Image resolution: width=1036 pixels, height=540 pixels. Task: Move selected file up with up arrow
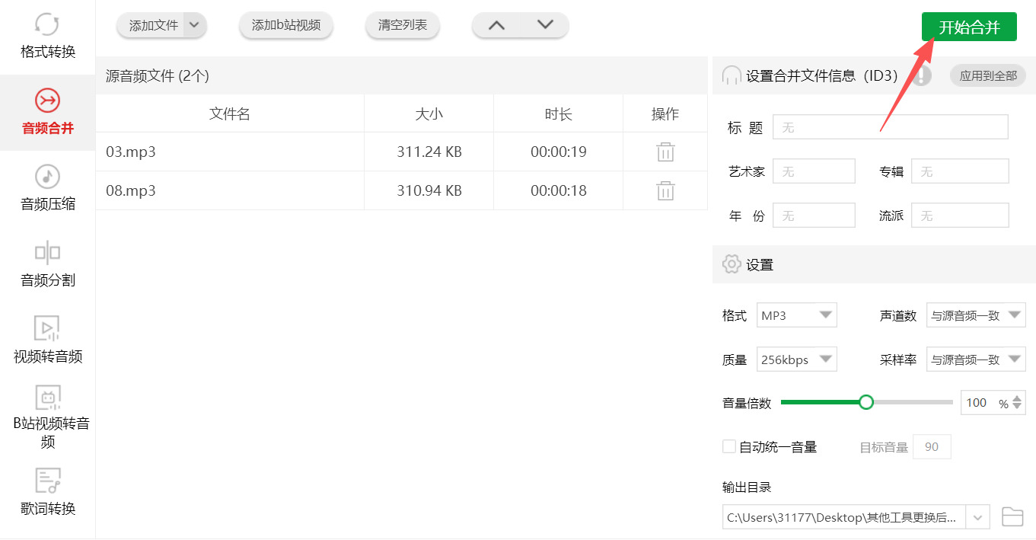(x=496, y=25)
